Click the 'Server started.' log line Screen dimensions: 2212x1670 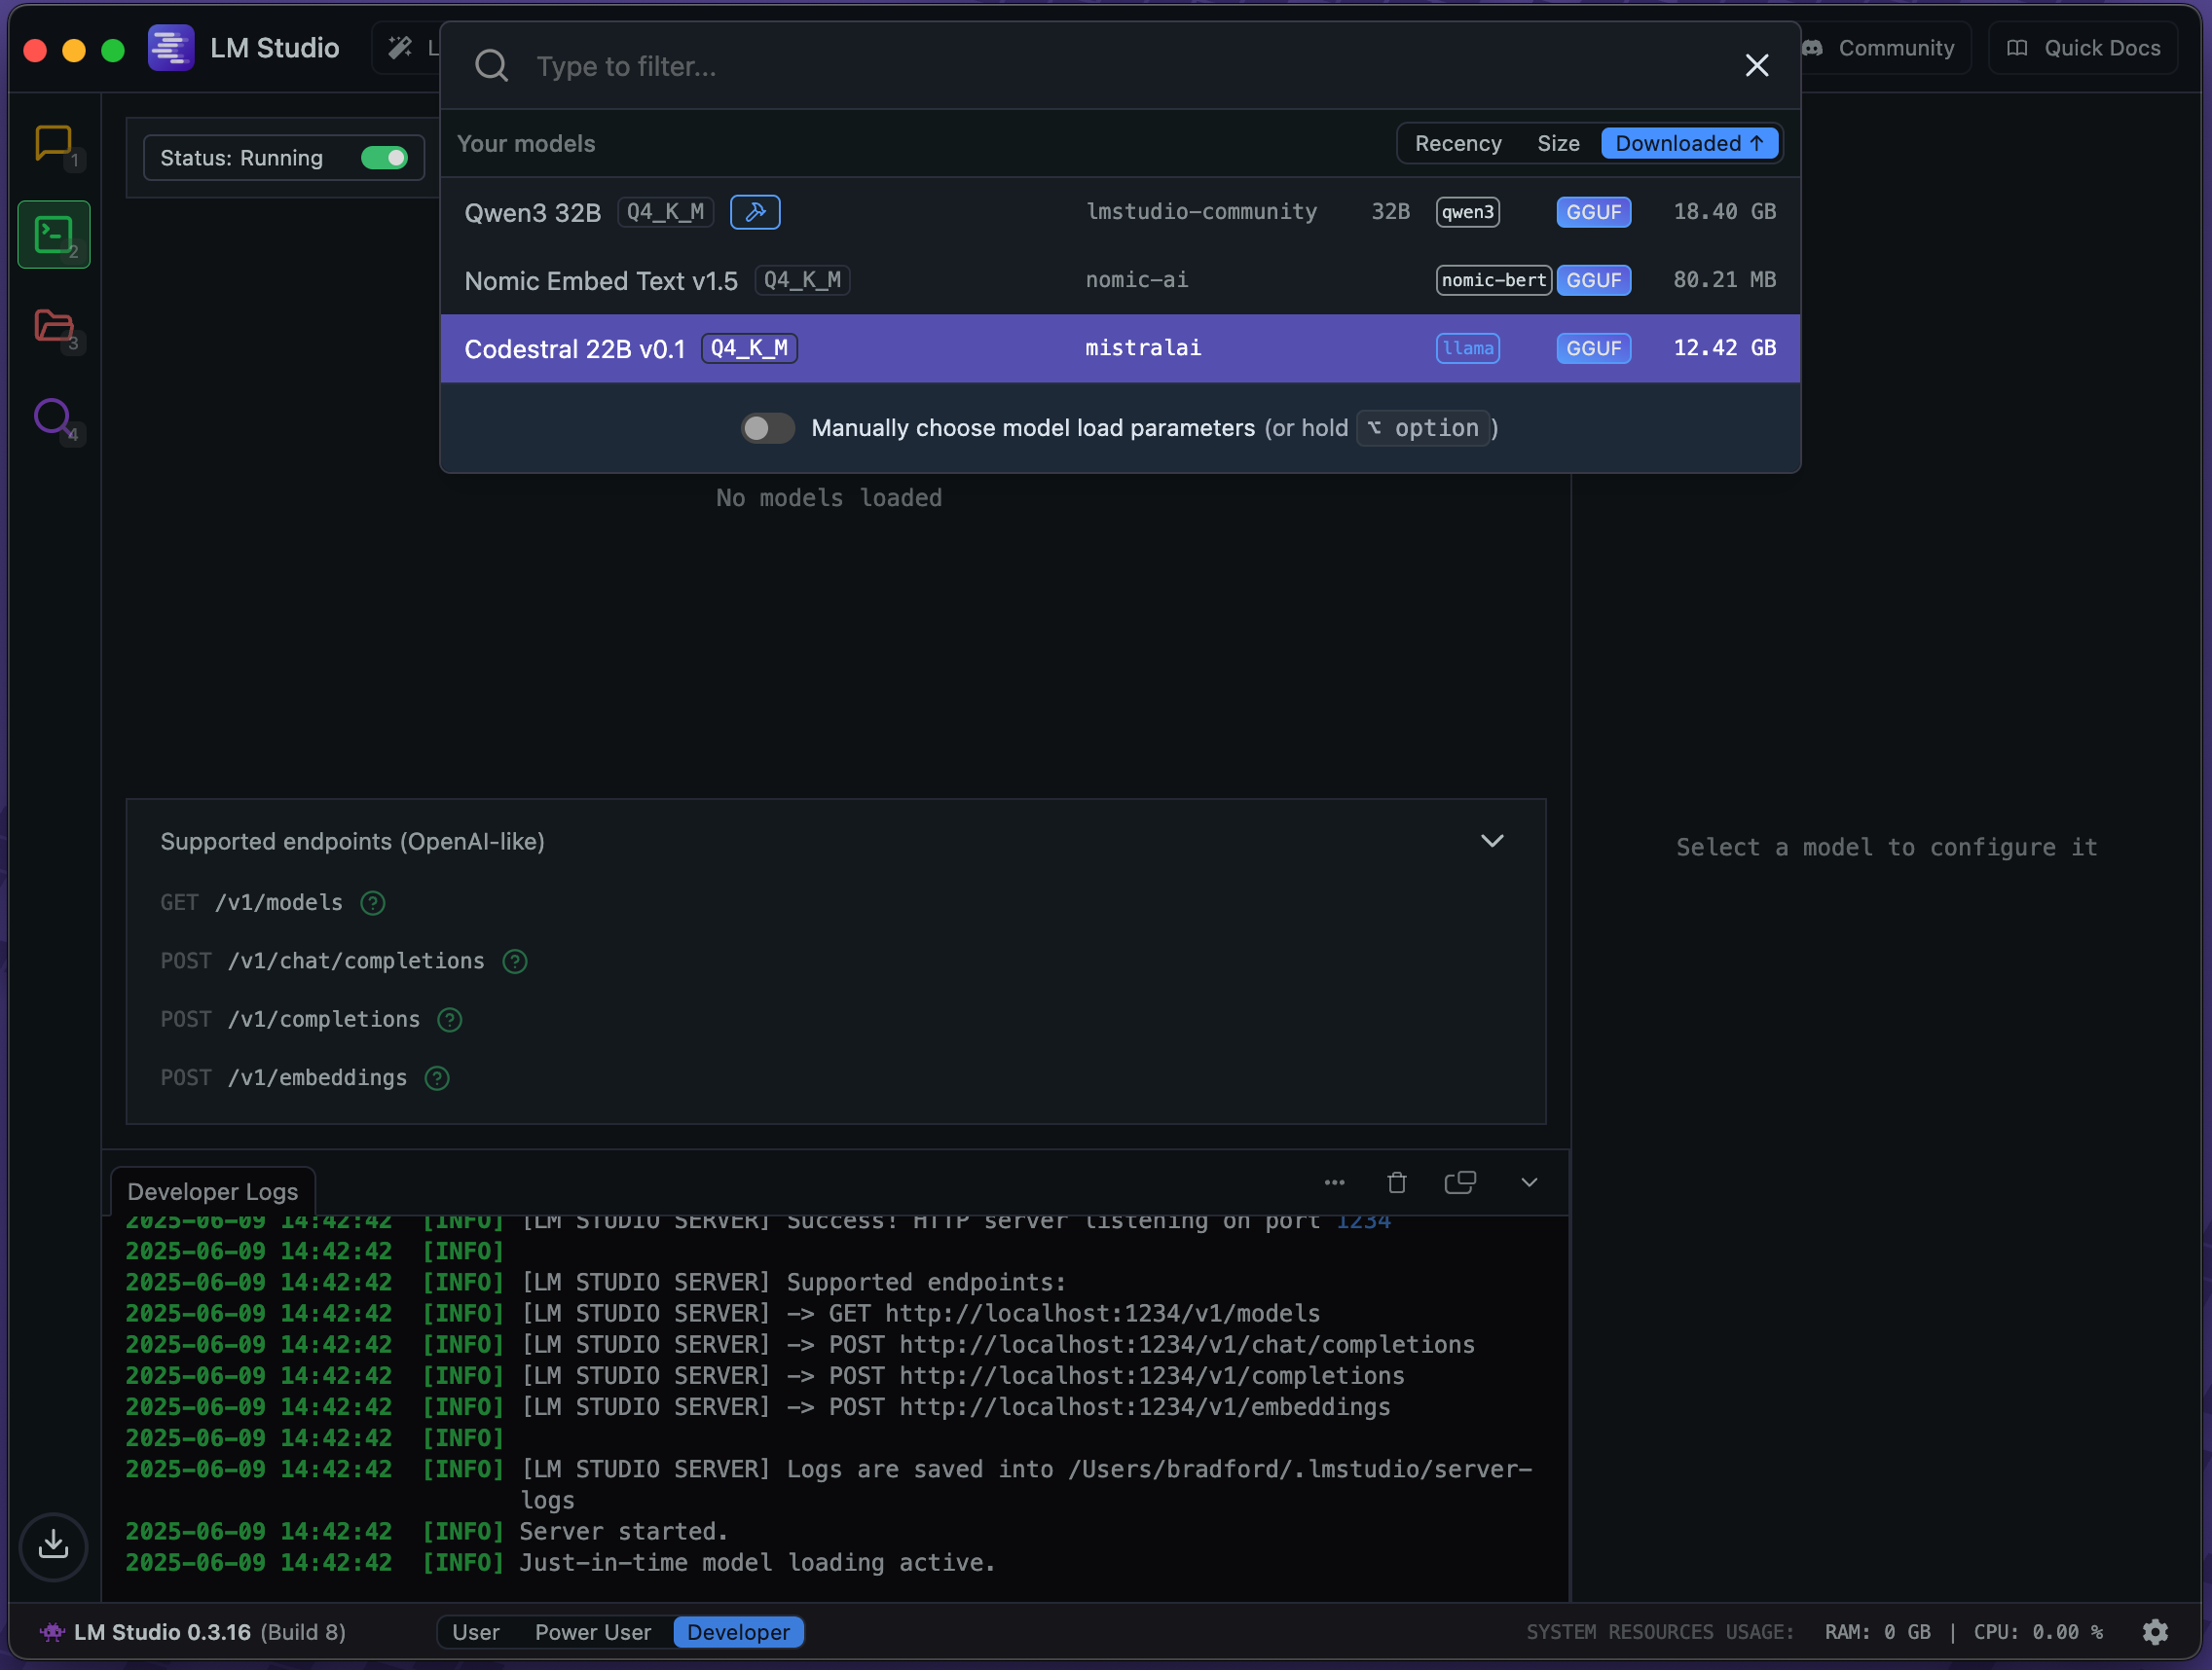click(x=624, y=1531)
